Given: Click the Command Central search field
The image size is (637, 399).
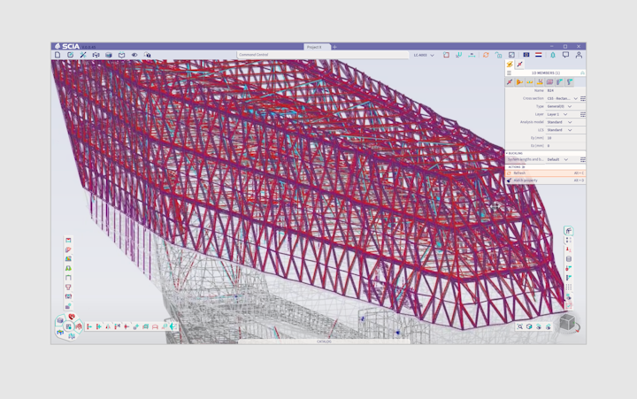Looking at the screenshot, I should pos(292,55).
